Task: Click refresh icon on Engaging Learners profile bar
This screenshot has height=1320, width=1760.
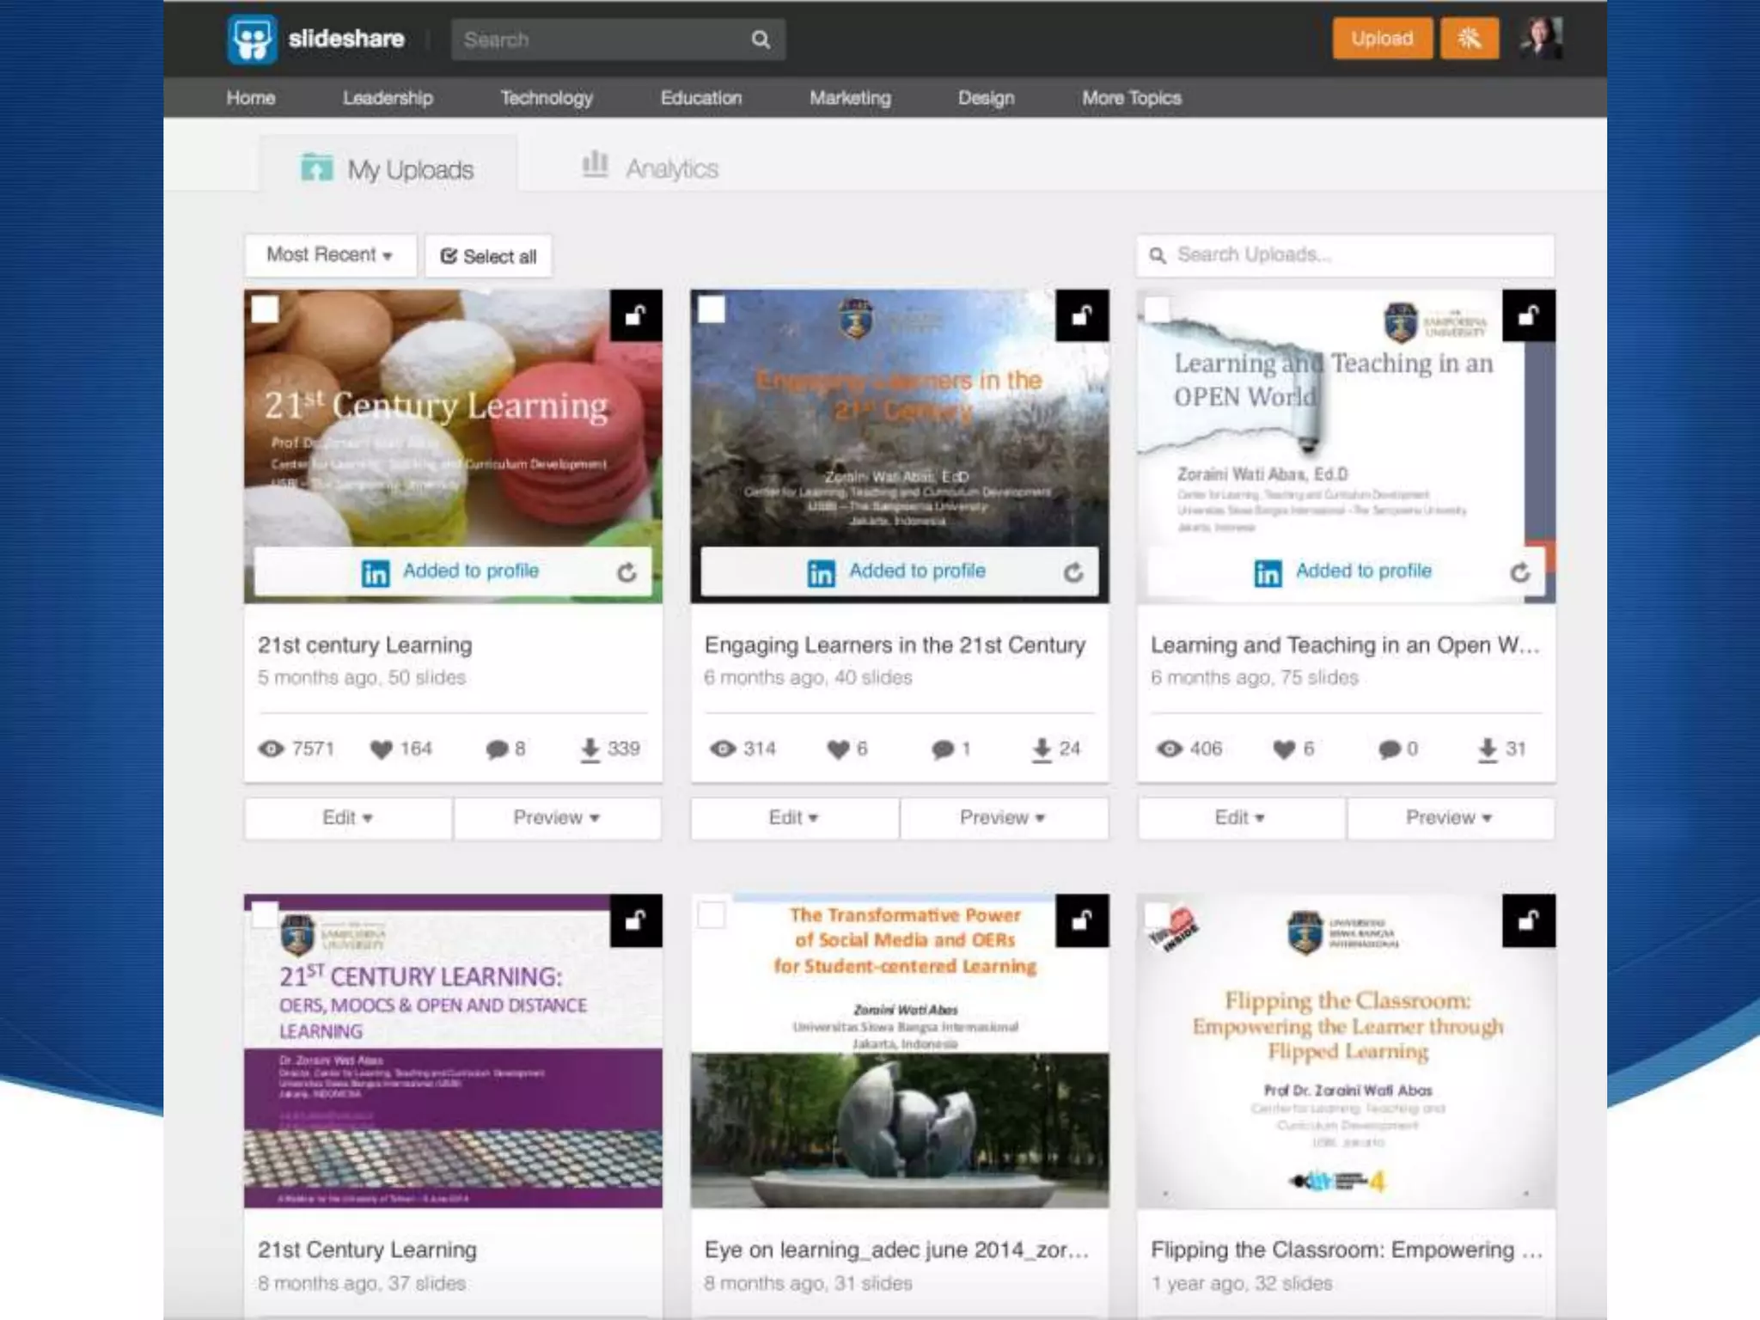Action: point(1073,572)
